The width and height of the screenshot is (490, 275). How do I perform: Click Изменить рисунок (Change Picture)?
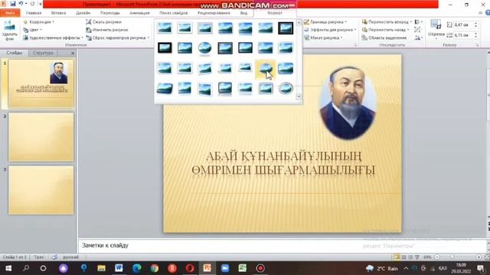[x=107, y=30]
